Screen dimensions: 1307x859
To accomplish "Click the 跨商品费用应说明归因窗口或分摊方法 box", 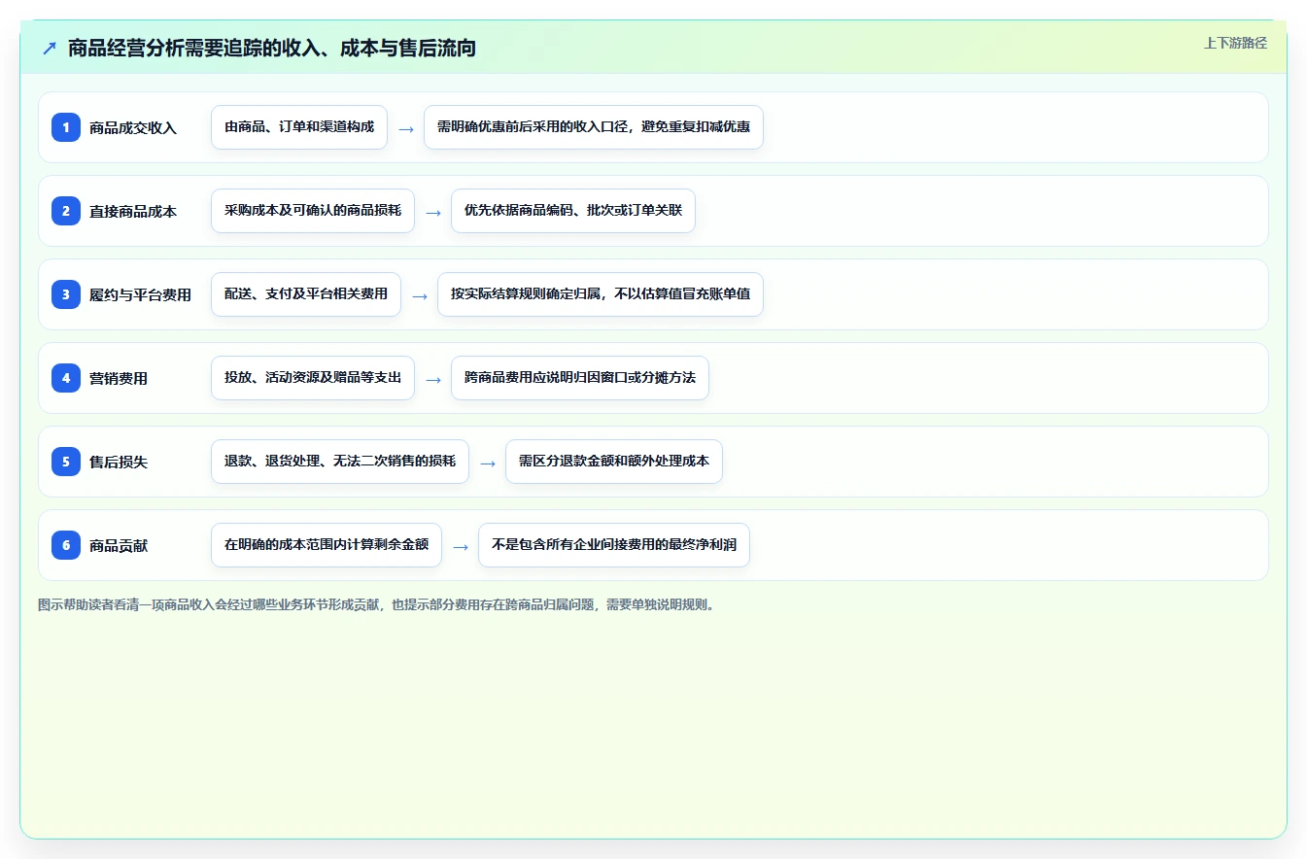I will pos(580,378).
